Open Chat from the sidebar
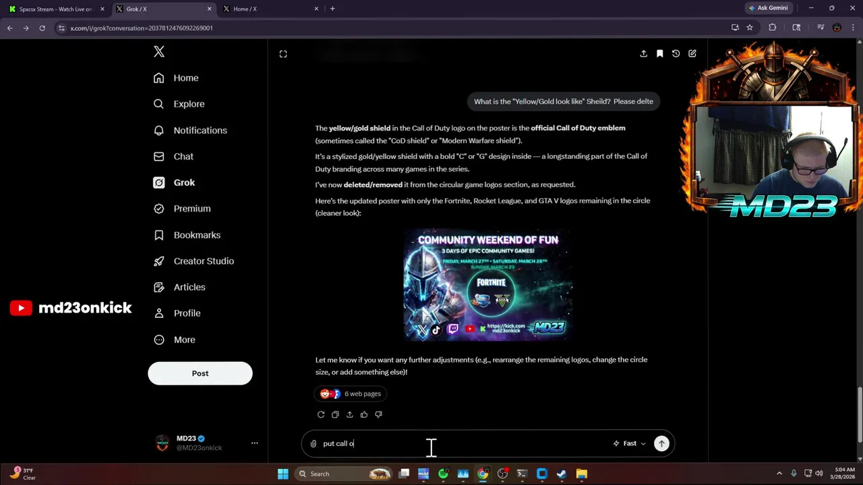Screen dimensions: 863x485 (x=173, y=156)
